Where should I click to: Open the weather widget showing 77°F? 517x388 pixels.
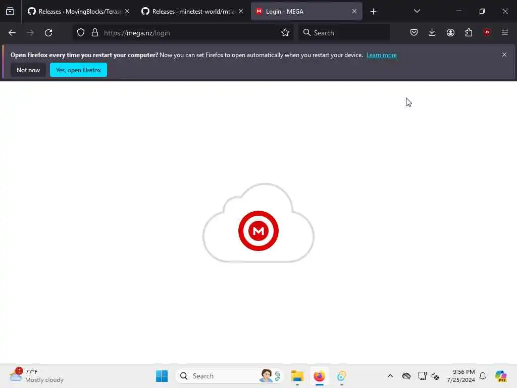click(36, 376)
